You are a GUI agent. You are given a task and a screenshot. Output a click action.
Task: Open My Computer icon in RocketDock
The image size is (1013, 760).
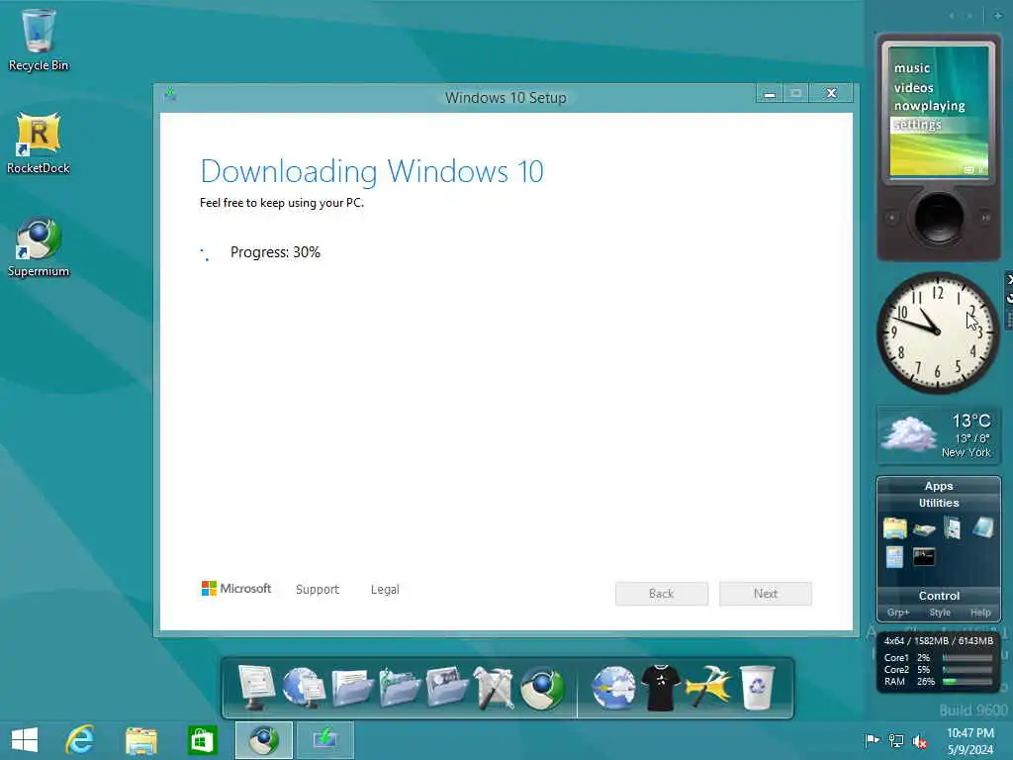(x=256, y=687)
